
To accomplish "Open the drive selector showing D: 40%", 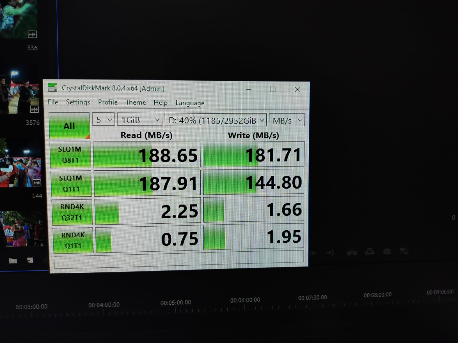I will [x=216, y=120].
